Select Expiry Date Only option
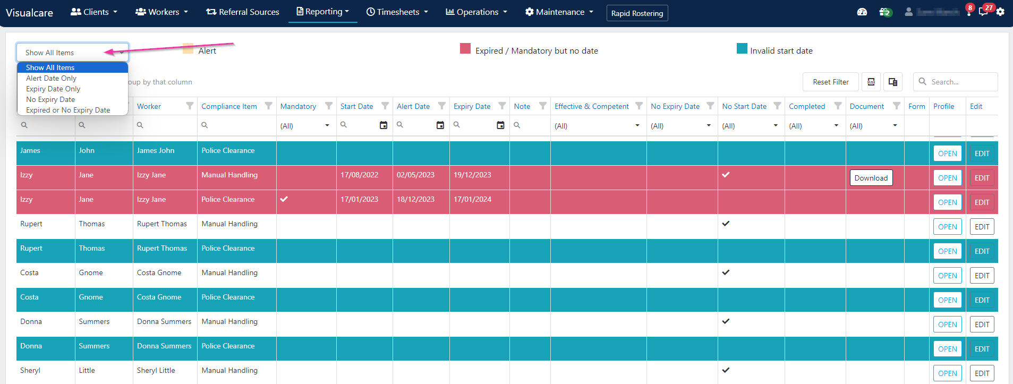Image resolution: width=1013 pixels, height=384 pixels. [x=73, y=89]
